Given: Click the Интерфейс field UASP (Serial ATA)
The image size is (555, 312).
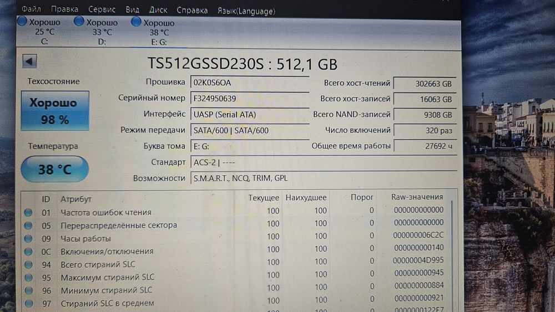Looking at the screenshot, I should pyautogui.click(x=250, y=114).
